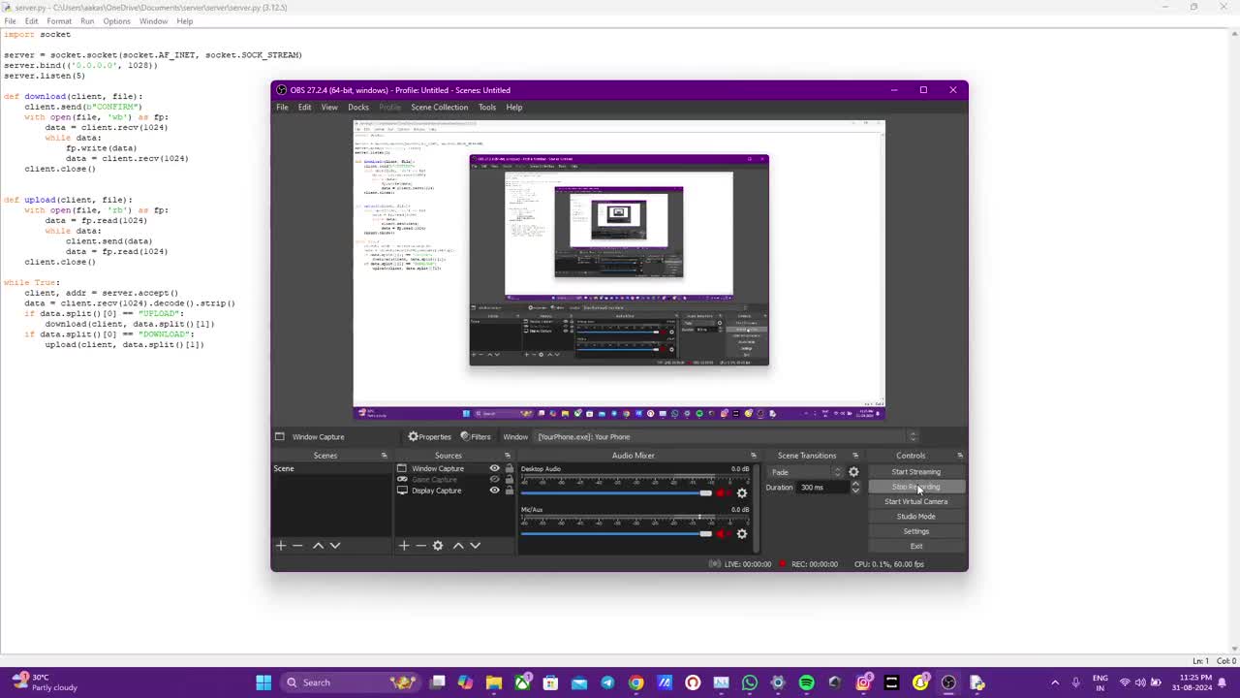Click Start Streaming button
The height and width of the screenshot is (698, 1240).
pos(915,472)
